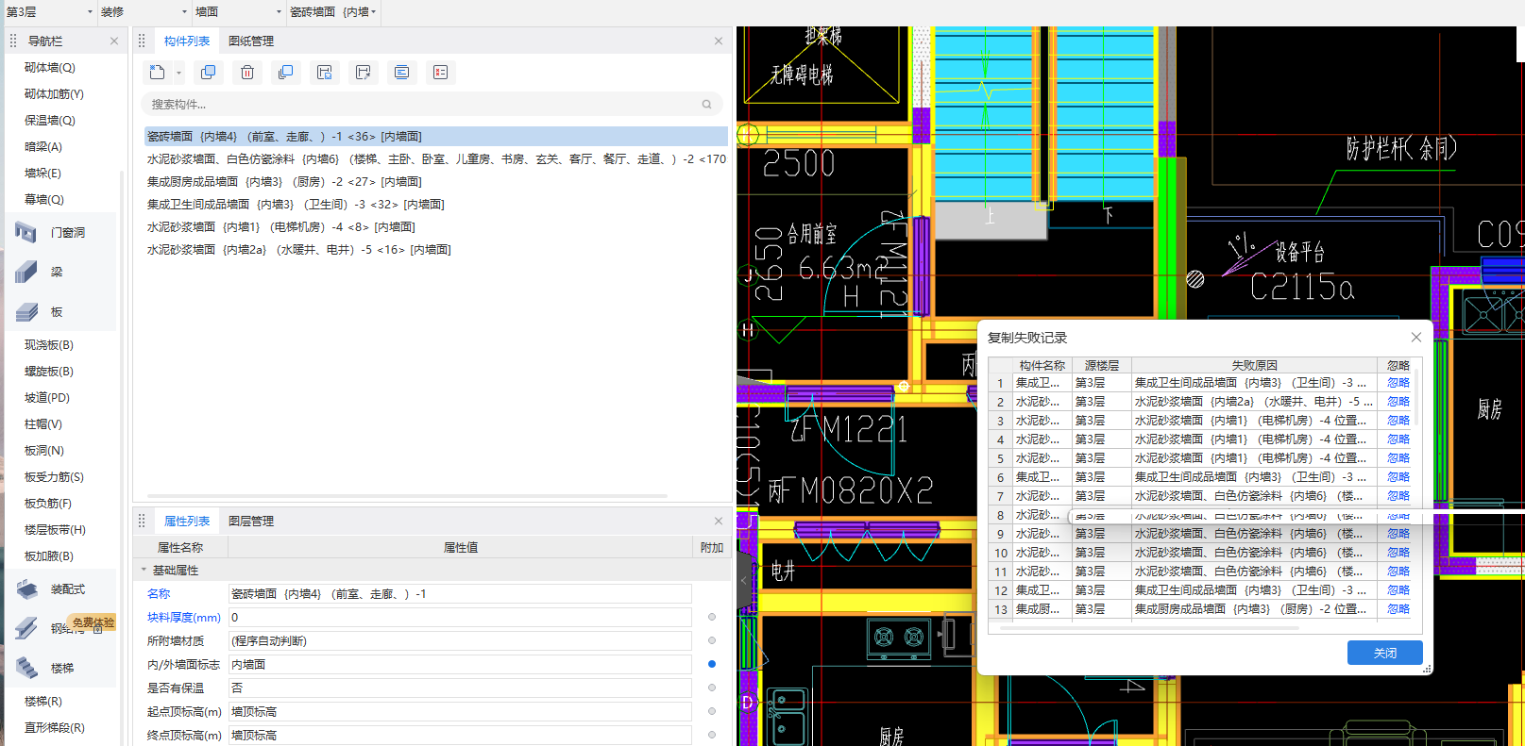This screenshot has height=746, width=1525.
Task: Toggle 附加 circle for 起点顶标高 row
Action: (x=712, y=711)
